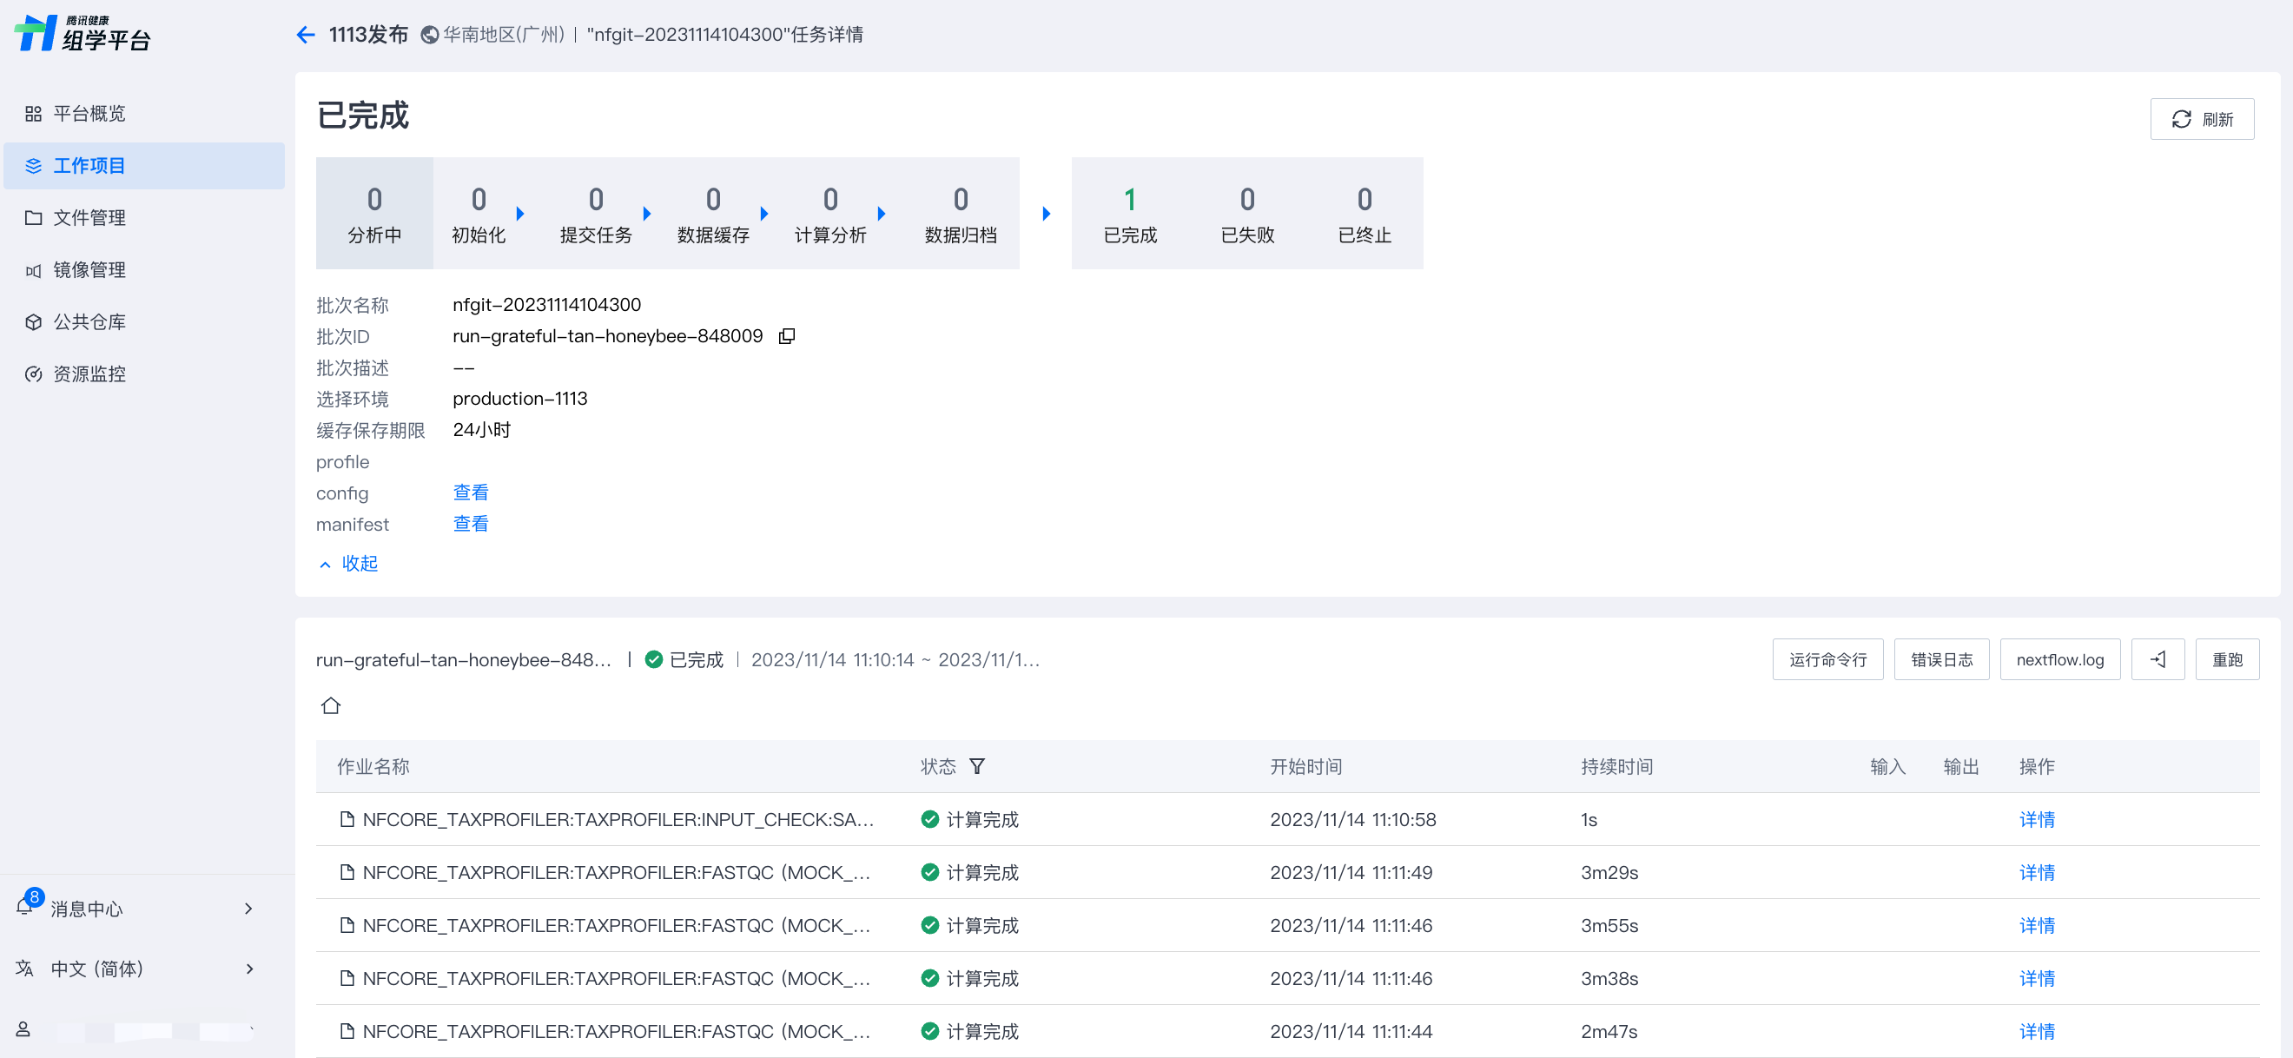Click the region globe icon for 华南地区
The height and width of the screenshot is (1058, 2293).
[x=430, y=35]
